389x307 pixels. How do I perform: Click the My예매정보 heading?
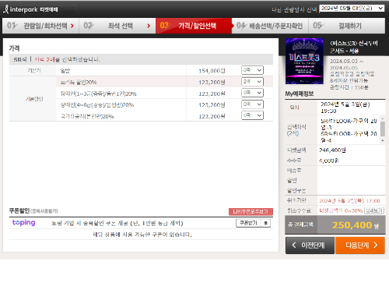point(300,94)
